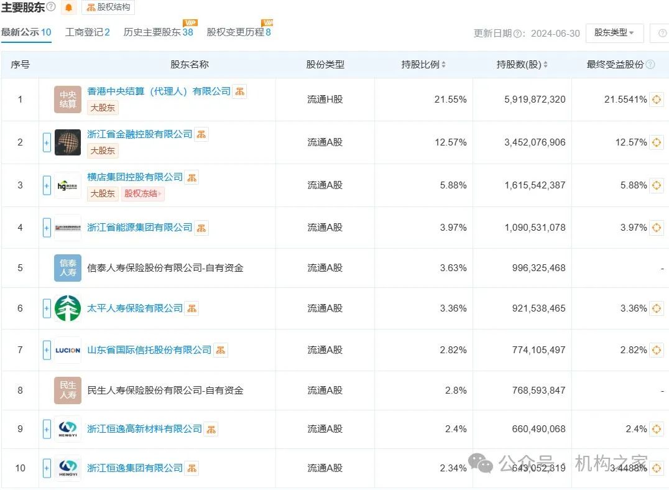Expand the 浙江省金融控股有限公司 row

tap(47, 142)
